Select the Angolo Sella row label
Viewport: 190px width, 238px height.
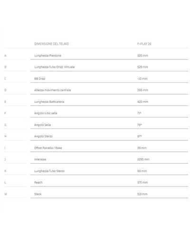tap(42, 125)
